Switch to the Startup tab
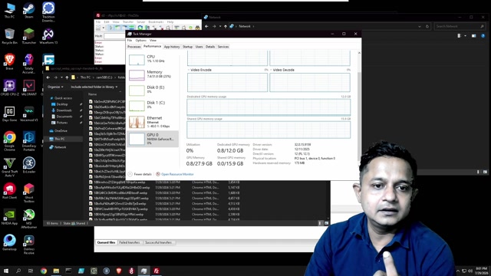Image resolution: width=491 pixels, height=276 pixels. click(187, 47)
